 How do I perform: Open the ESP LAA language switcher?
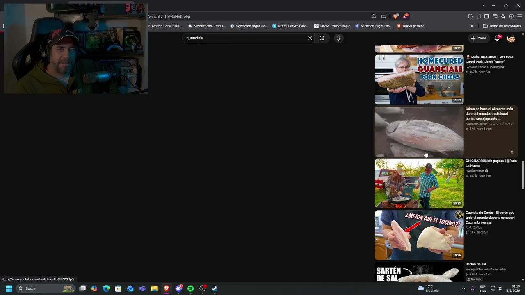483,288
